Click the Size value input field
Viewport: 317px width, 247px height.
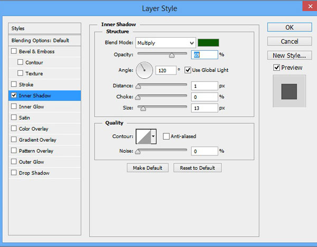(x=204, y=108)
